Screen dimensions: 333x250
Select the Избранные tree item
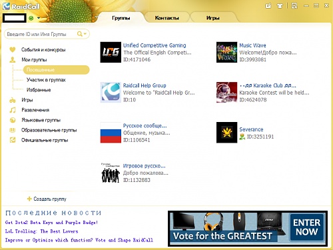(x=39, y=90)
